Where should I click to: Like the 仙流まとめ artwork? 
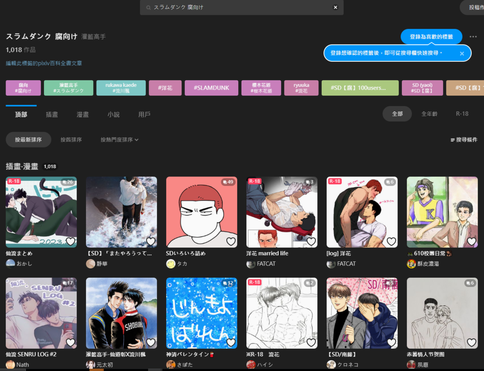pos(71,241)
